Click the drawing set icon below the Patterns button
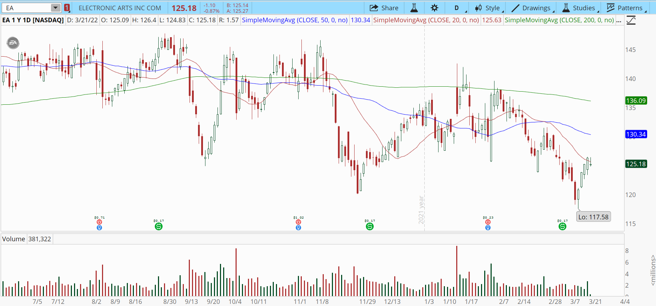This screenshot has height=306, width=656. tap(631, 20)
